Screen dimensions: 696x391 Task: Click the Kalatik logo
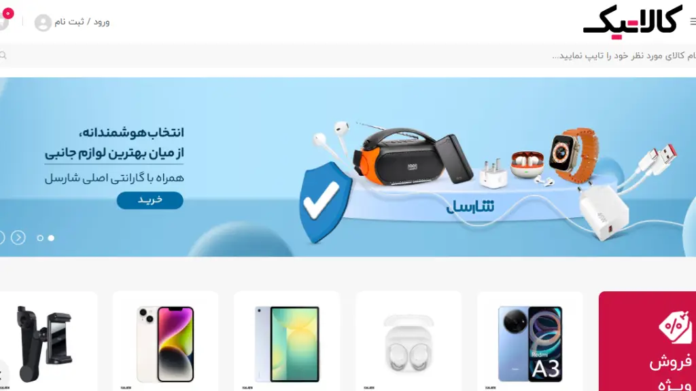click(633, 22)
